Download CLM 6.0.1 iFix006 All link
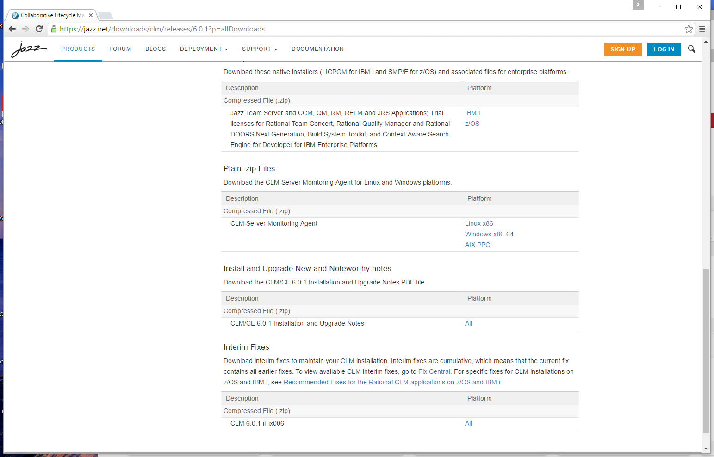Viewport: 714px width, 457px height. 469,423
